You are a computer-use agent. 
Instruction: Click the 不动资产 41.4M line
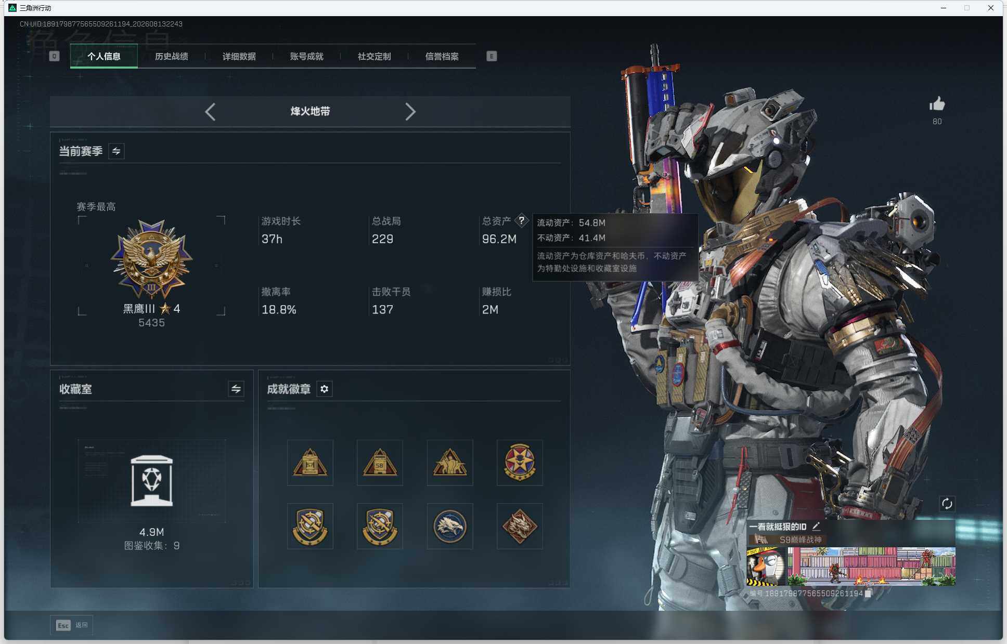point(571,238)
